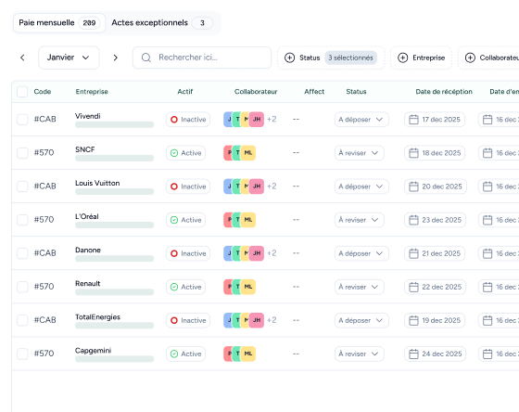This screenshot has height=412, width=519.
Task: Click Capgemini progress bar
Action: (x=115, y=359)
